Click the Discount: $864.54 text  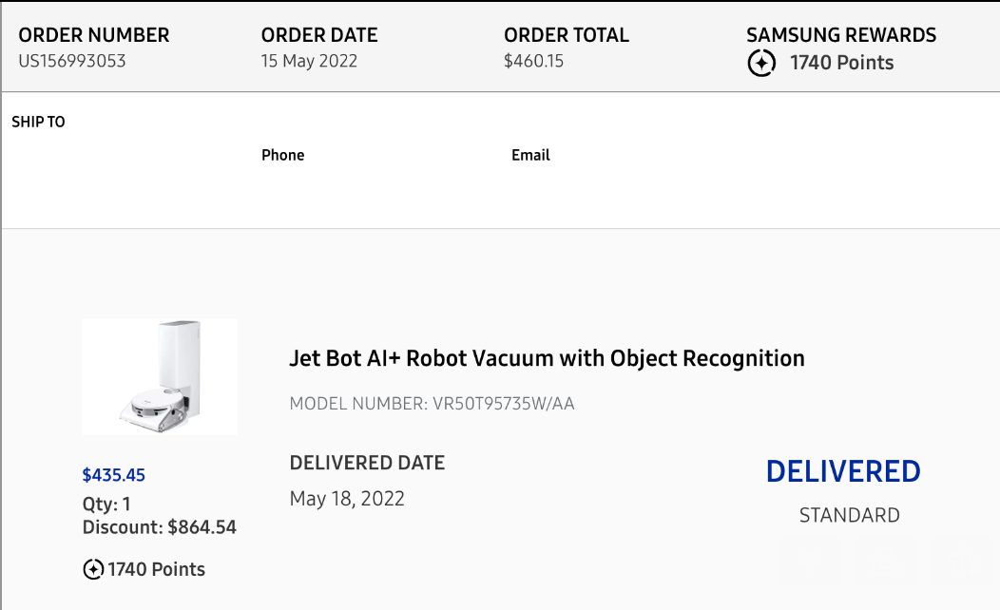(x=159, y=527)
